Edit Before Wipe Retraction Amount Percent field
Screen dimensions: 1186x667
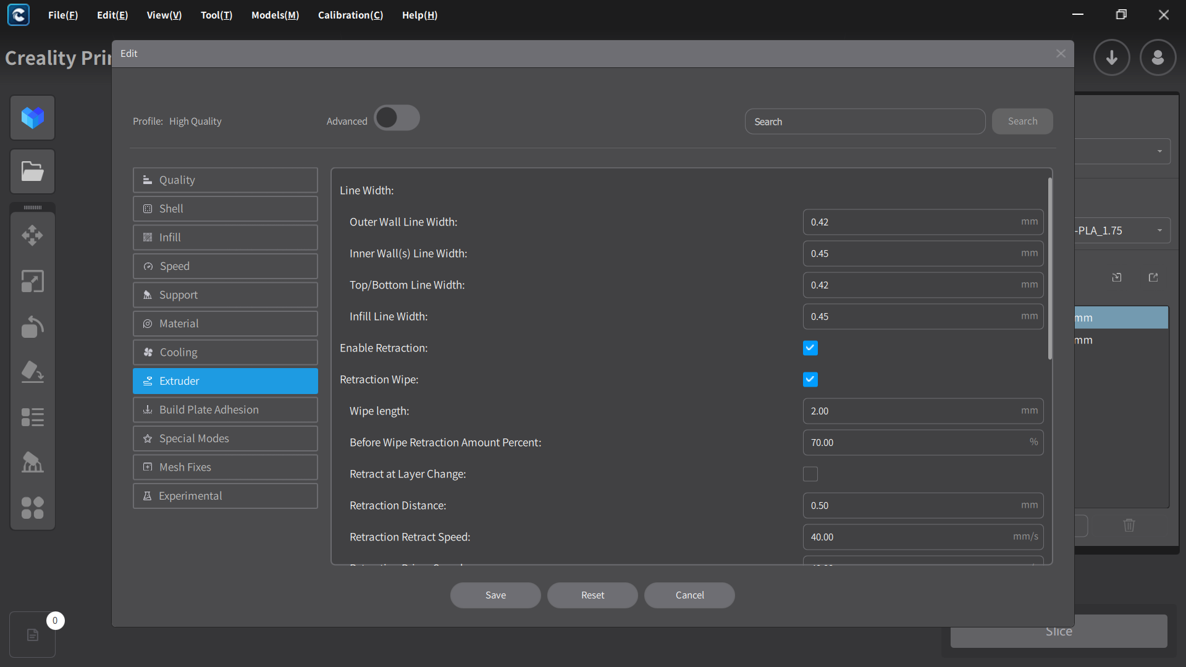click(923, 442)
